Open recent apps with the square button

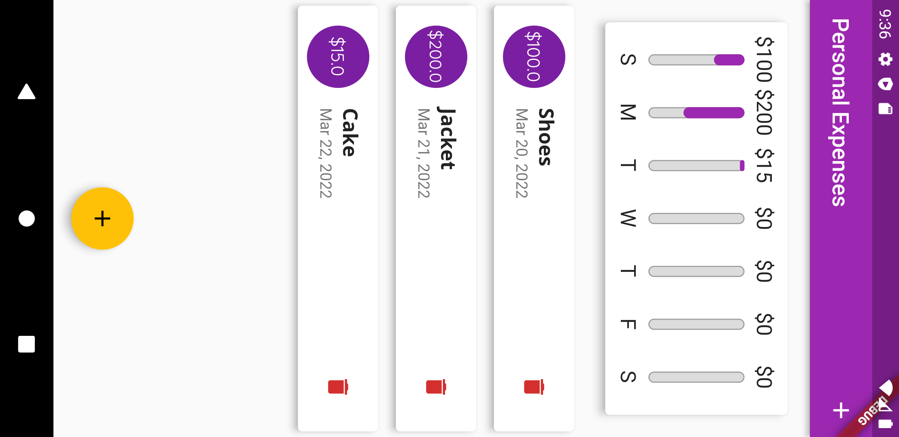(x=26, y=344)
